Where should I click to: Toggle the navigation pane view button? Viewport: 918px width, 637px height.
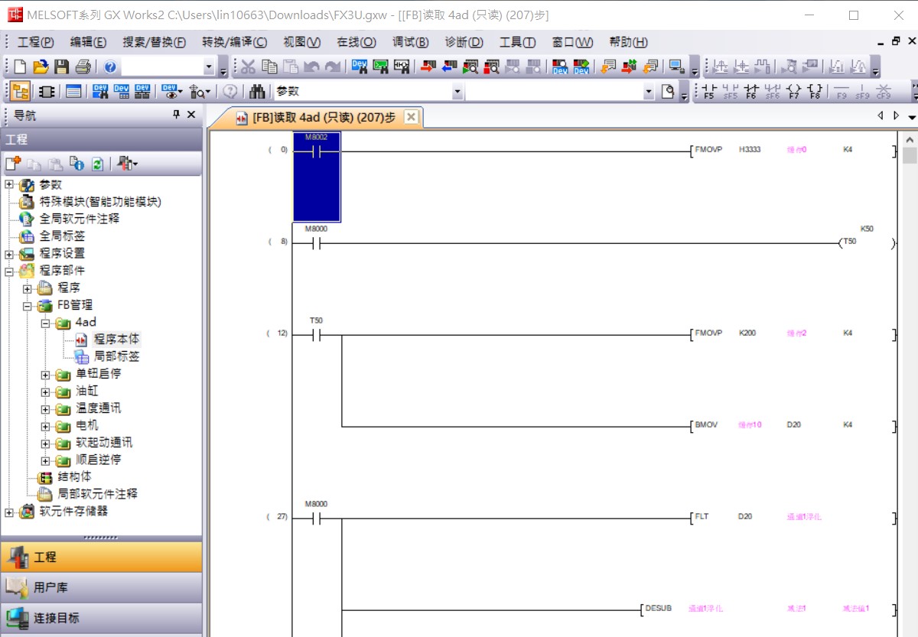[x=21, y=92]
